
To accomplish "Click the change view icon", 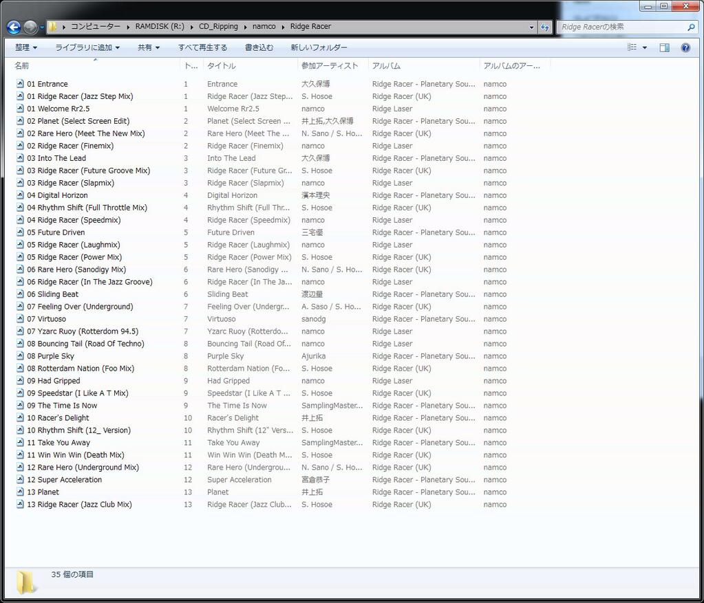I will click(632, 47).
